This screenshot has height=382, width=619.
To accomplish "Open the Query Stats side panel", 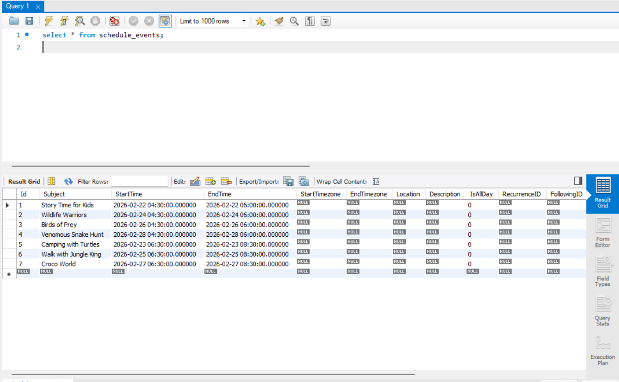I will (x=602, y=311).
